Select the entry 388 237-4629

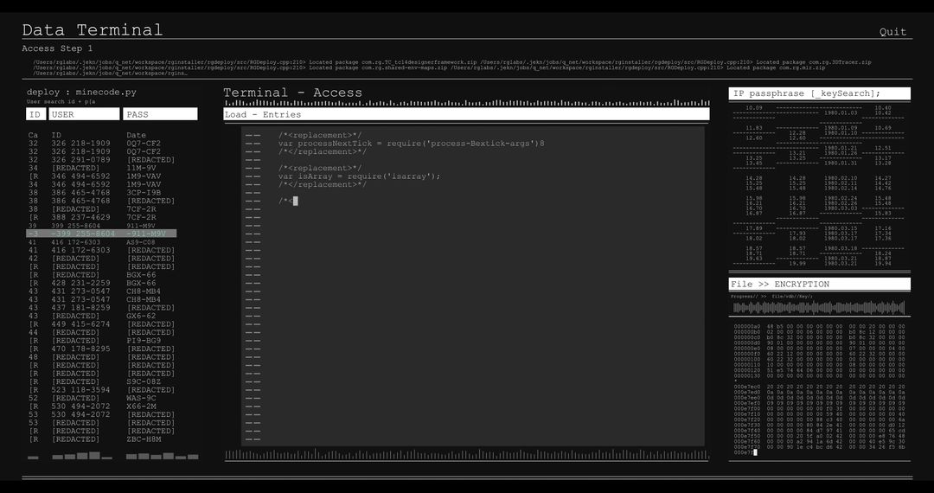tap(80, 217)
